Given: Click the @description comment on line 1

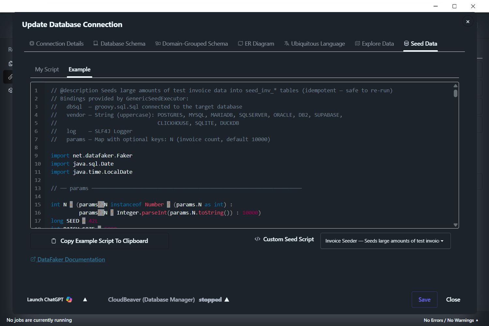Looking at the screenshot, I should tap(222, 90).
